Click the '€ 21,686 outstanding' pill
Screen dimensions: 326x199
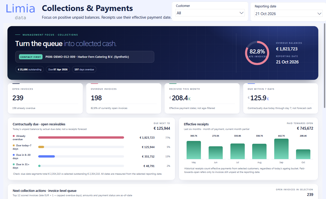coord(29,69)
